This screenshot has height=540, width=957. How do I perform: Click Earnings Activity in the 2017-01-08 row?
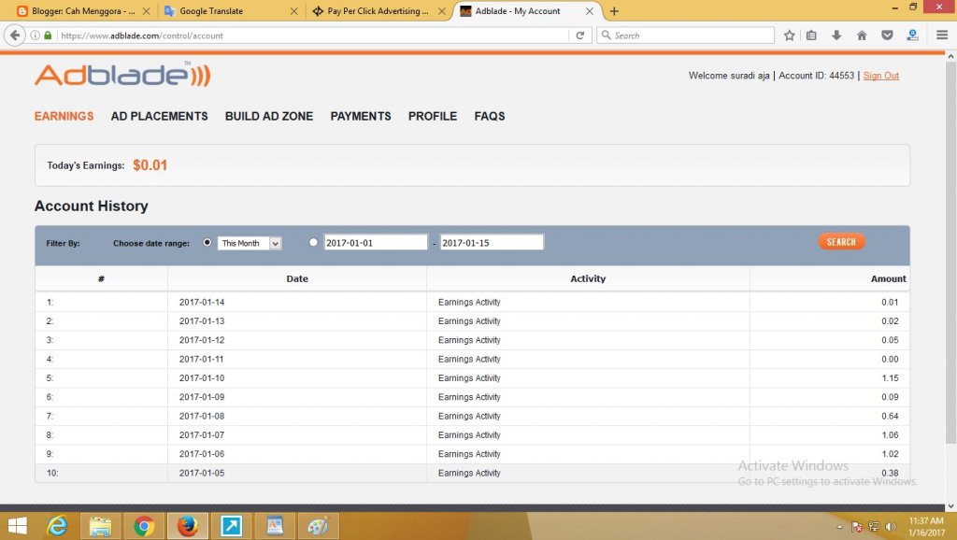click(469, 416)
